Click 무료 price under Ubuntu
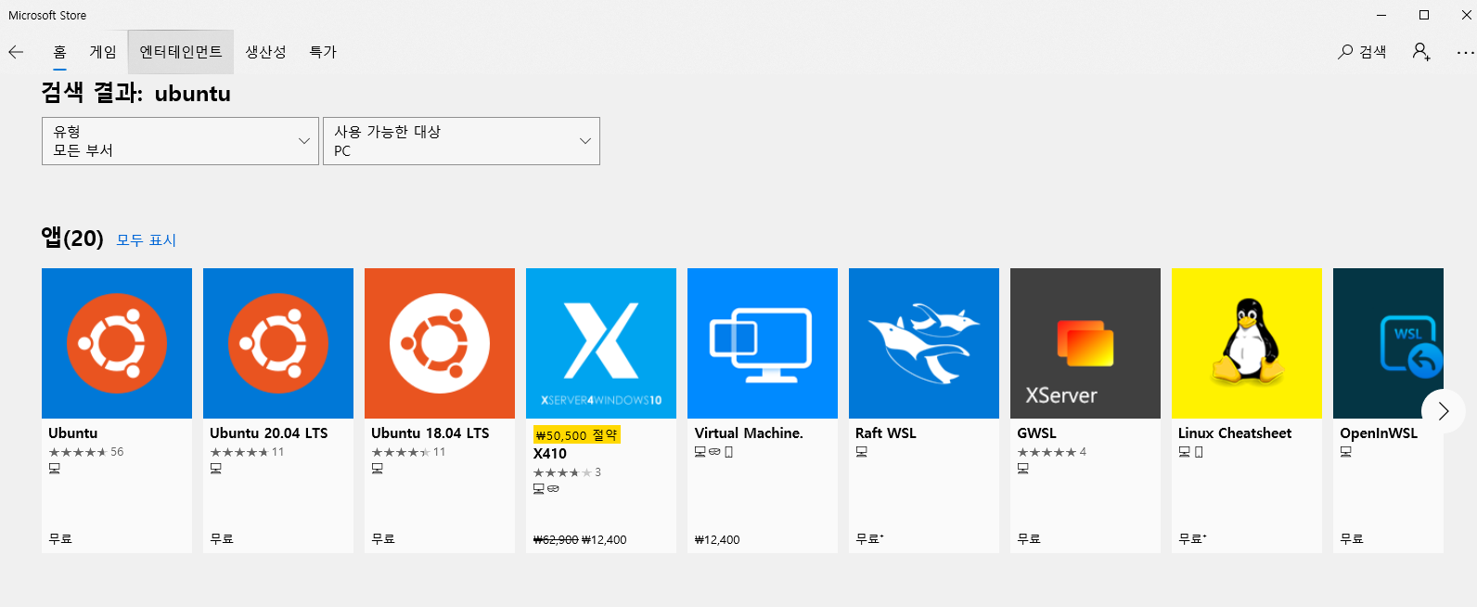Image resolution: width=1477 pixels, height=607 pixels. [60, 539]
